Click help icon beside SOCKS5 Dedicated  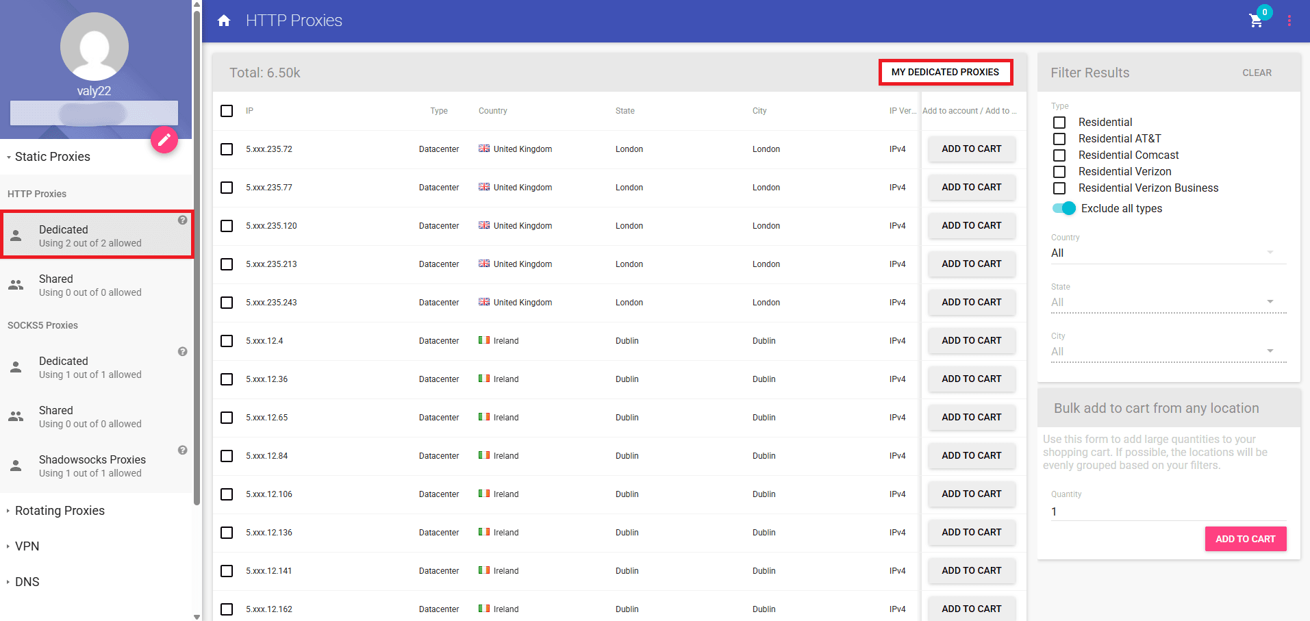tap(183, 352)
